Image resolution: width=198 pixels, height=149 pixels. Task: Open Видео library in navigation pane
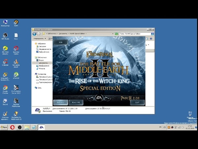click(x=40, y=60)
